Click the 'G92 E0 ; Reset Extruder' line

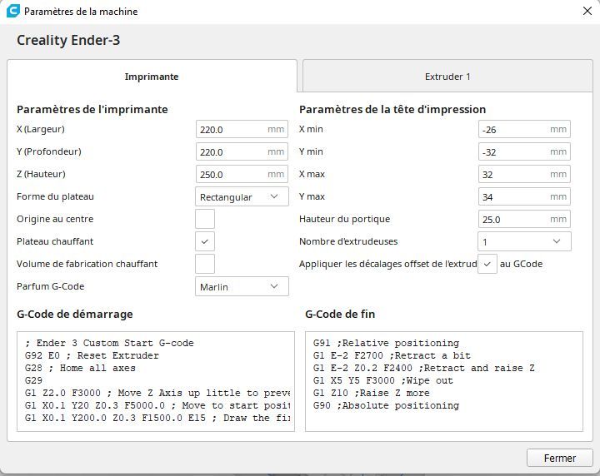92,355
